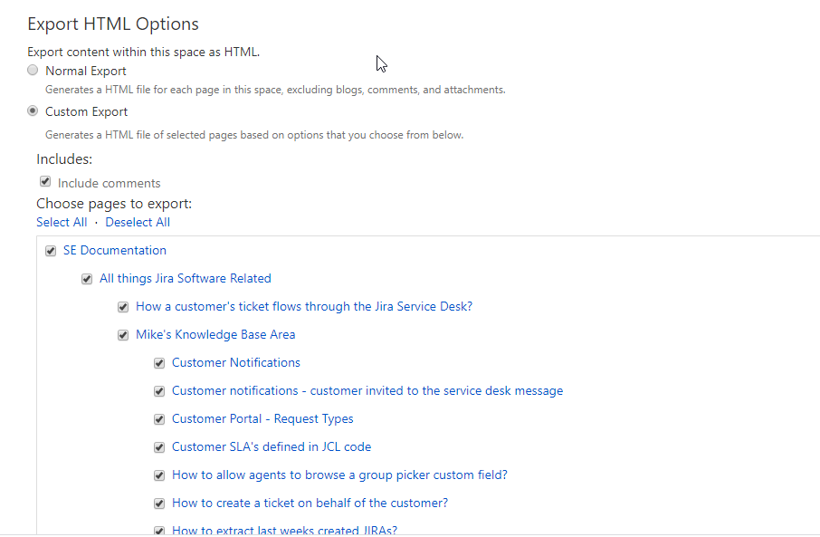This screenshot has width=820, height=537.
Task: Uncheck the Include comments checkbox
Action: (x=45, y=182)
